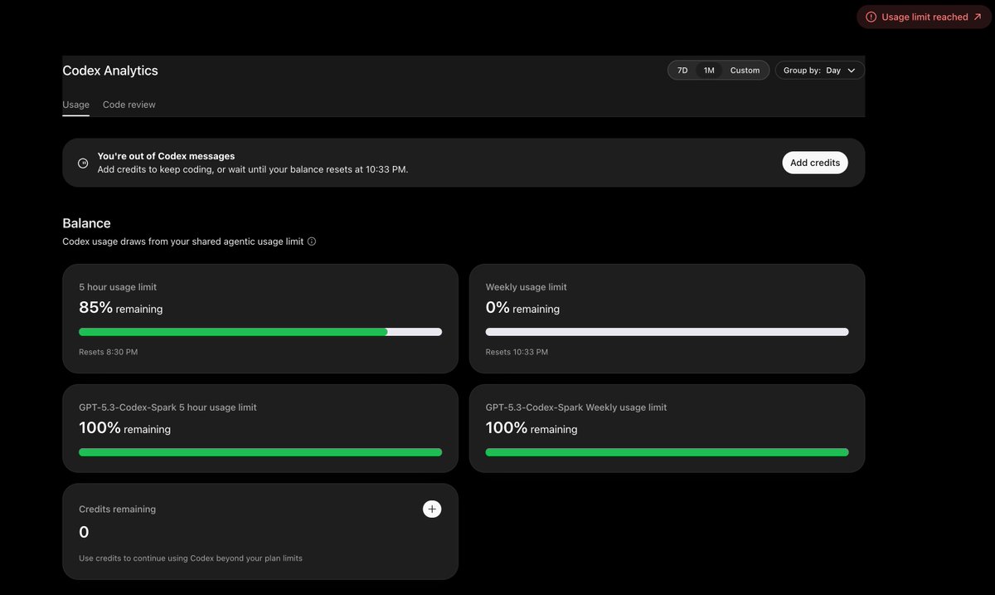Click the Codex-Spark Weekly progress bar
This screenshot has height=595, width=995.
click(667, 452)
